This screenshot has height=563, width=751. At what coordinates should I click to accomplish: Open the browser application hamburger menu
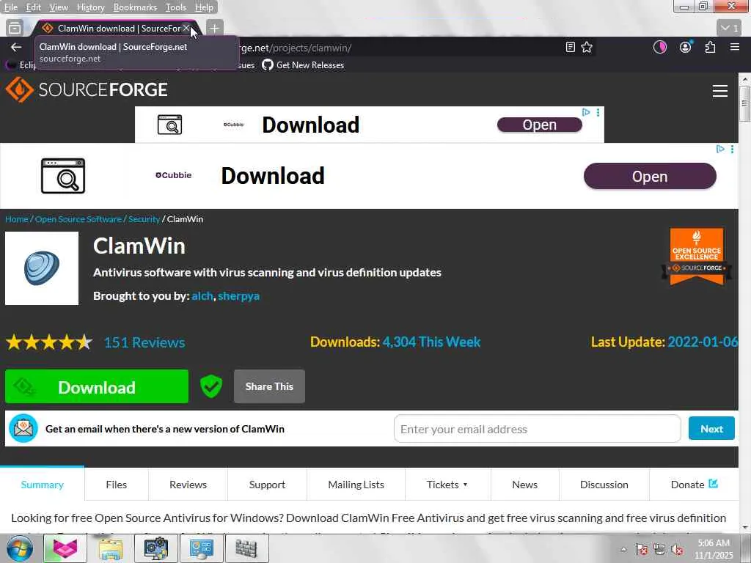(735, 47)
